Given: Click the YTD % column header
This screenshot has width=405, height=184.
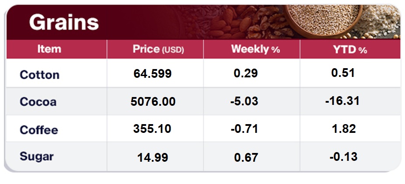Looking at the screenshot, I should [350, 49].
